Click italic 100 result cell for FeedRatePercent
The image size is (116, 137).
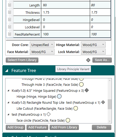pos(100,34)
